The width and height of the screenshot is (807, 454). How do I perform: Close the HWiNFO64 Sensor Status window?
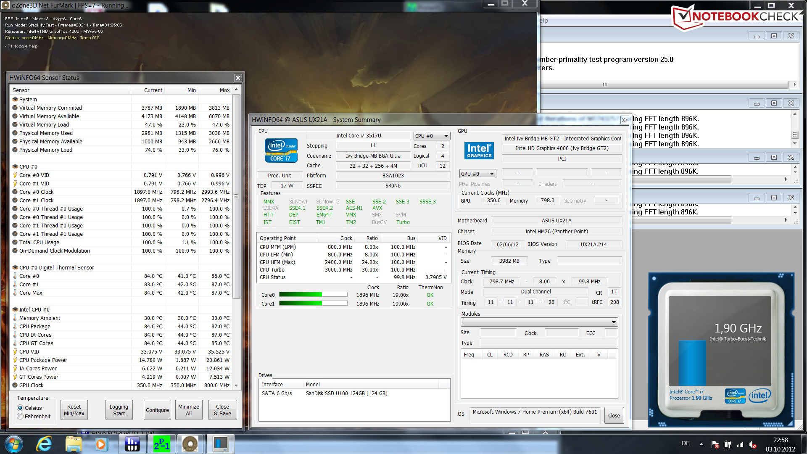(238, 78)
